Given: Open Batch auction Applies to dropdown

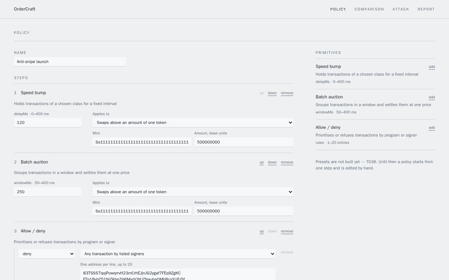Looking at the screenshot, I should coord(193,192).
